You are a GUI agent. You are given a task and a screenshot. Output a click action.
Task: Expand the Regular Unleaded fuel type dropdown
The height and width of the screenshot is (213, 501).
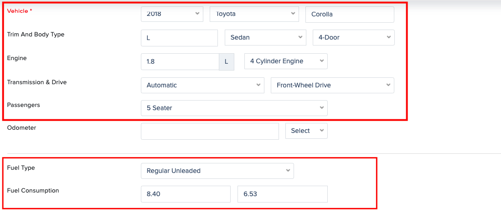click(217, 171)
